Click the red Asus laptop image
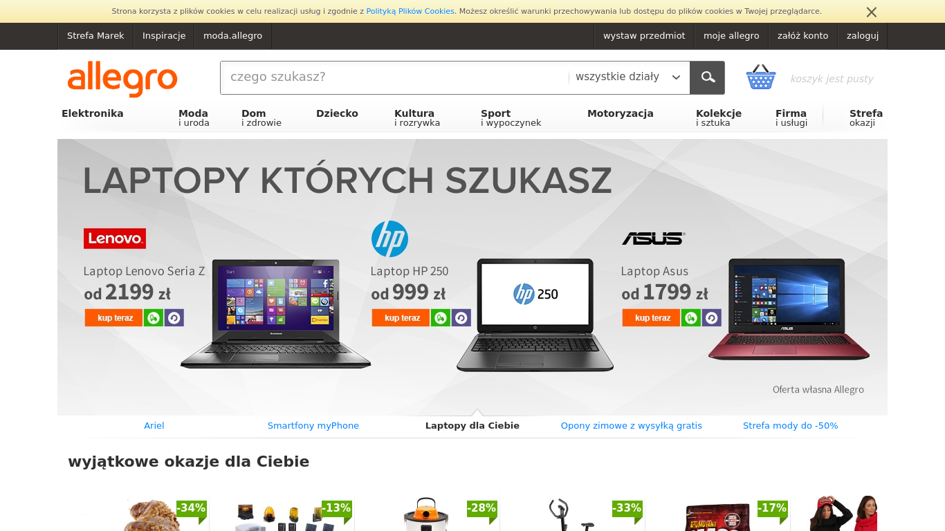This screenshot has height=531, width=945. (x=789, y=310)
